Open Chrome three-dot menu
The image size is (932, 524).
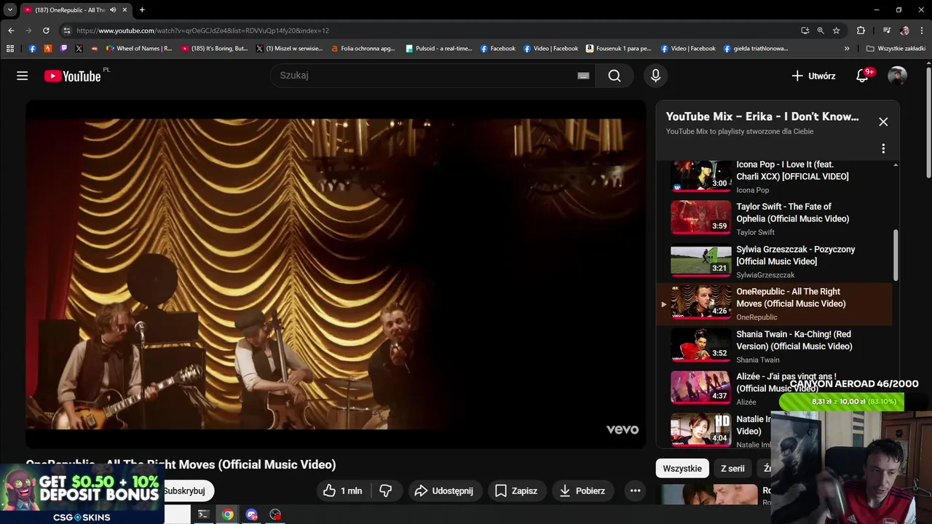921,31
